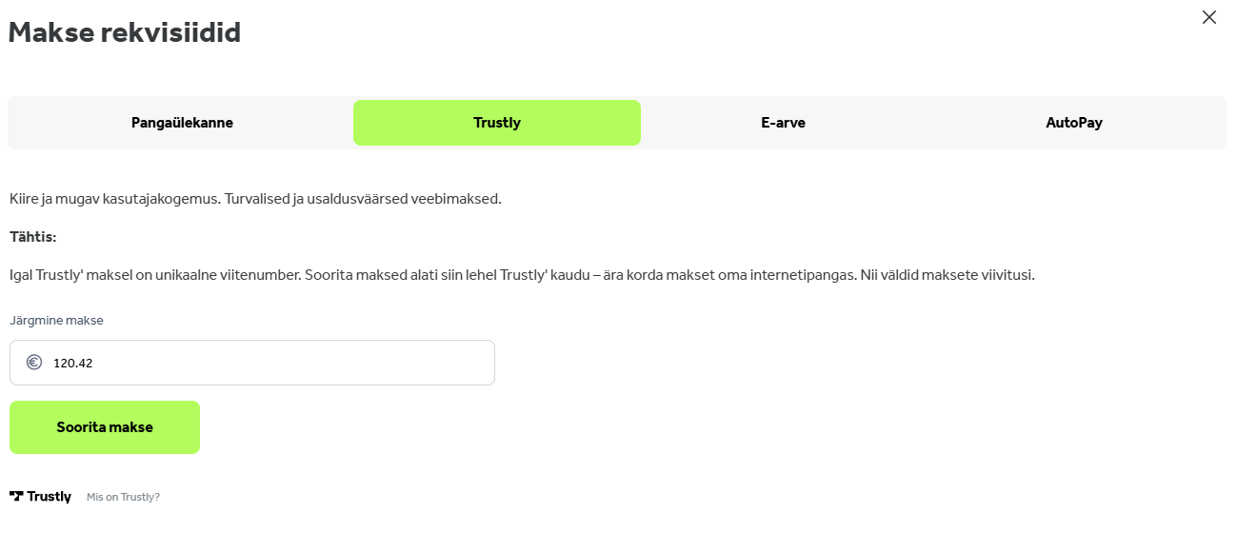Close the Makse rekvisiidid dialog
The height and width of the screenshot is (533, 1237).
point(1209,17)
